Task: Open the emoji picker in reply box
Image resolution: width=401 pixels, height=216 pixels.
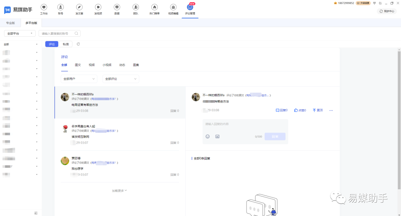Action: coord(208,137)
